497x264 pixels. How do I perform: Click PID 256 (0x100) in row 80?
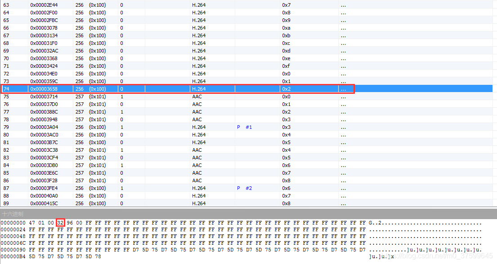tap(91, 135)
